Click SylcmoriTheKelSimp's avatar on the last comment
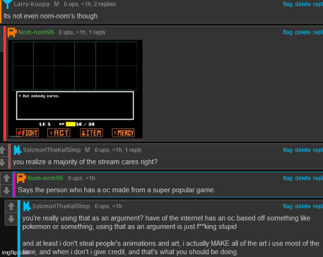Screen dimensions: 323x257 click(26, 206)
